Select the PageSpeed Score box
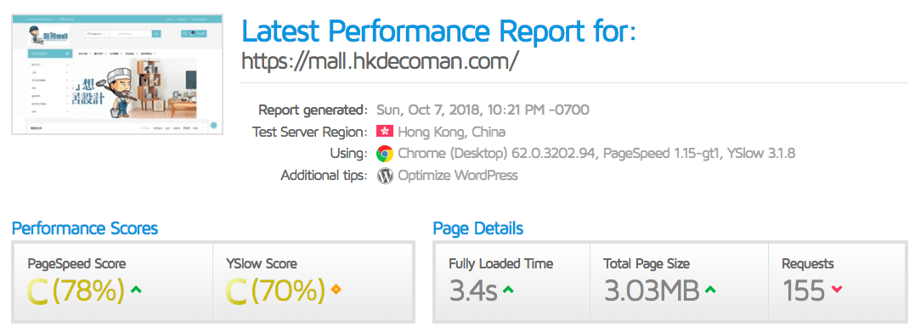Image resolution: width=915 pixels, height=327 pixels. click(x=113, y=282)
